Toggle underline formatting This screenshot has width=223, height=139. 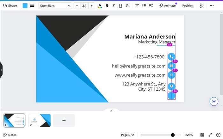coord(120,6)
